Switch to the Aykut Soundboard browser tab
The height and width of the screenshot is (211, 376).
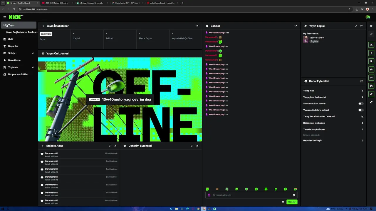coord(162,3)
